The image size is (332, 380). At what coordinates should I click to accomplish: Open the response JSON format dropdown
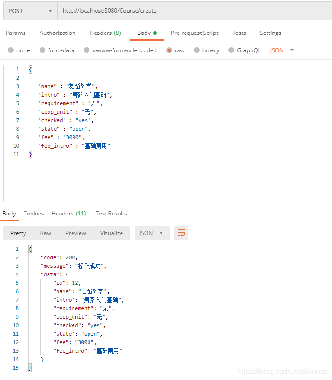click(152, 233)
